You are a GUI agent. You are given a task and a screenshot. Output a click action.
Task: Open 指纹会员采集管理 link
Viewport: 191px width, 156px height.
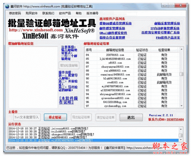pyautogui.click(x=112, y=38)
